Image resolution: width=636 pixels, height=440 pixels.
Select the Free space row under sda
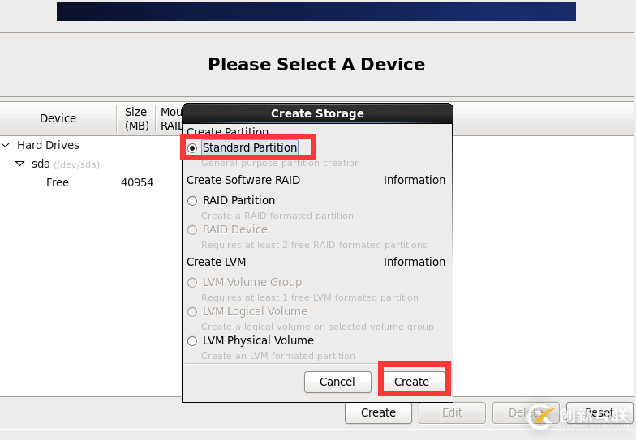point(57,182)
